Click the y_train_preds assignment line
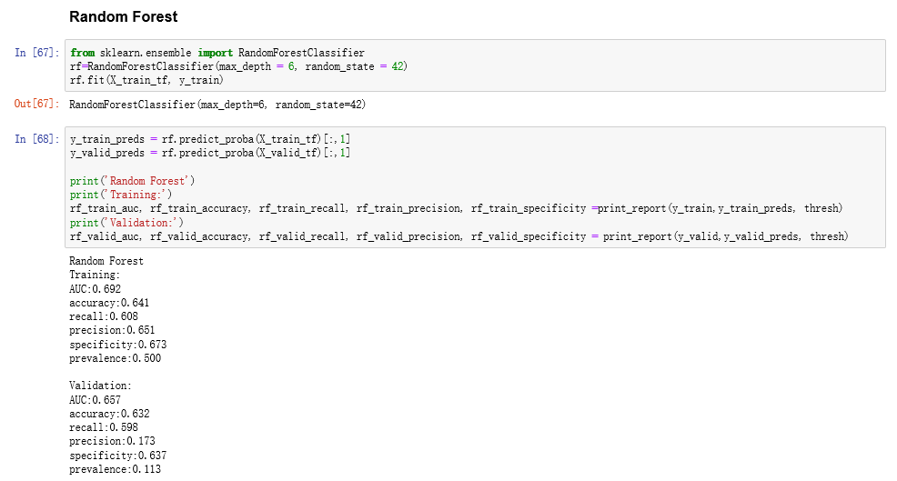 [210, 139]
